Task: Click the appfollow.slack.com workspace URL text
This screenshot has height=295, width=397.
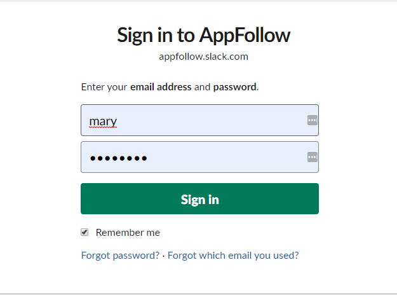Action: (x=203, y=57)
